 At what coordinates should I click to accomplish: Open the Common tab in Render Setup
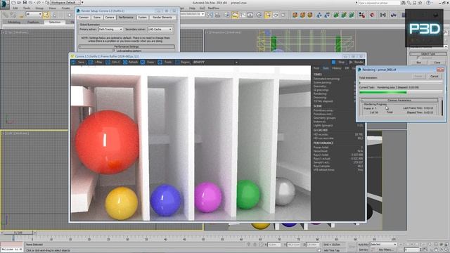pos(84,18)
